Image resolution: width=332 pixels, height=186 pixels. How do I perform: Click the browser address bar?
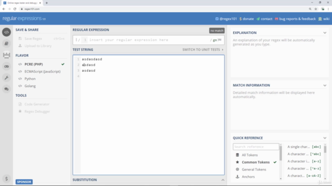(x=163, y=9)
